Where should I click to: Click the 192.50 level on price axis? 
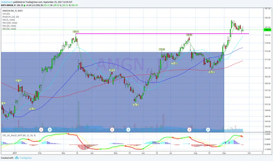[267, 18]
